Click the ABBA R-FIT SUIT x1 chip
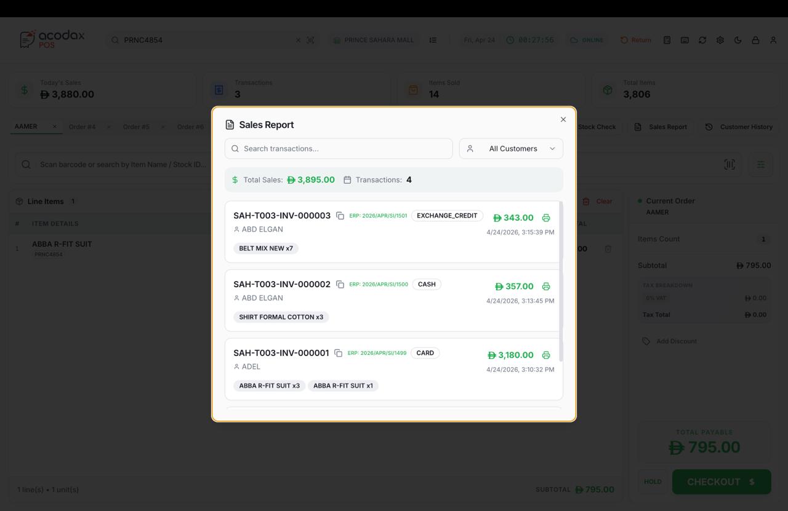The height and width of the screenshot is (511, 788). (343, 386)
